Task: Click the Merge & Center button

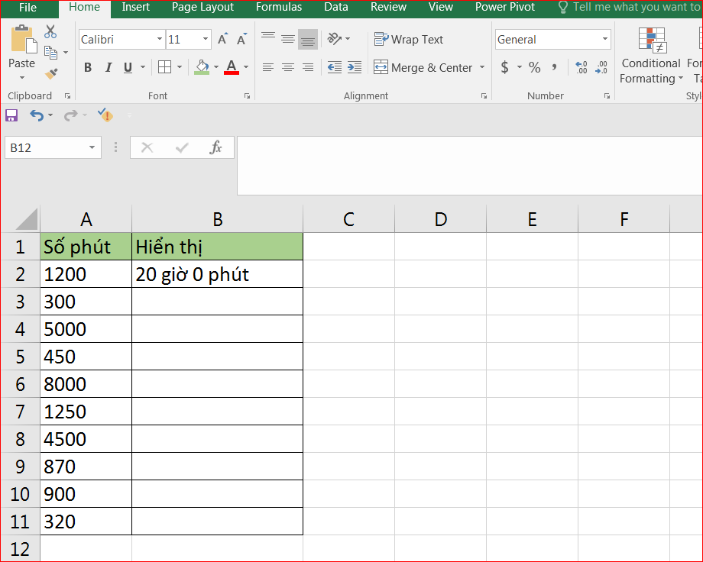Action: [x=423, y=67]
